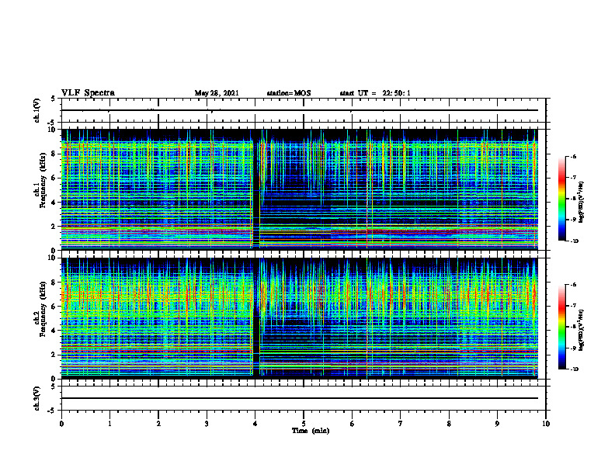Image resolution: width=615 pixels, height=475 pixels.
Task: Click the "4" kHz tick of the ch.1 spectrogram
Action: pos(54,203)
